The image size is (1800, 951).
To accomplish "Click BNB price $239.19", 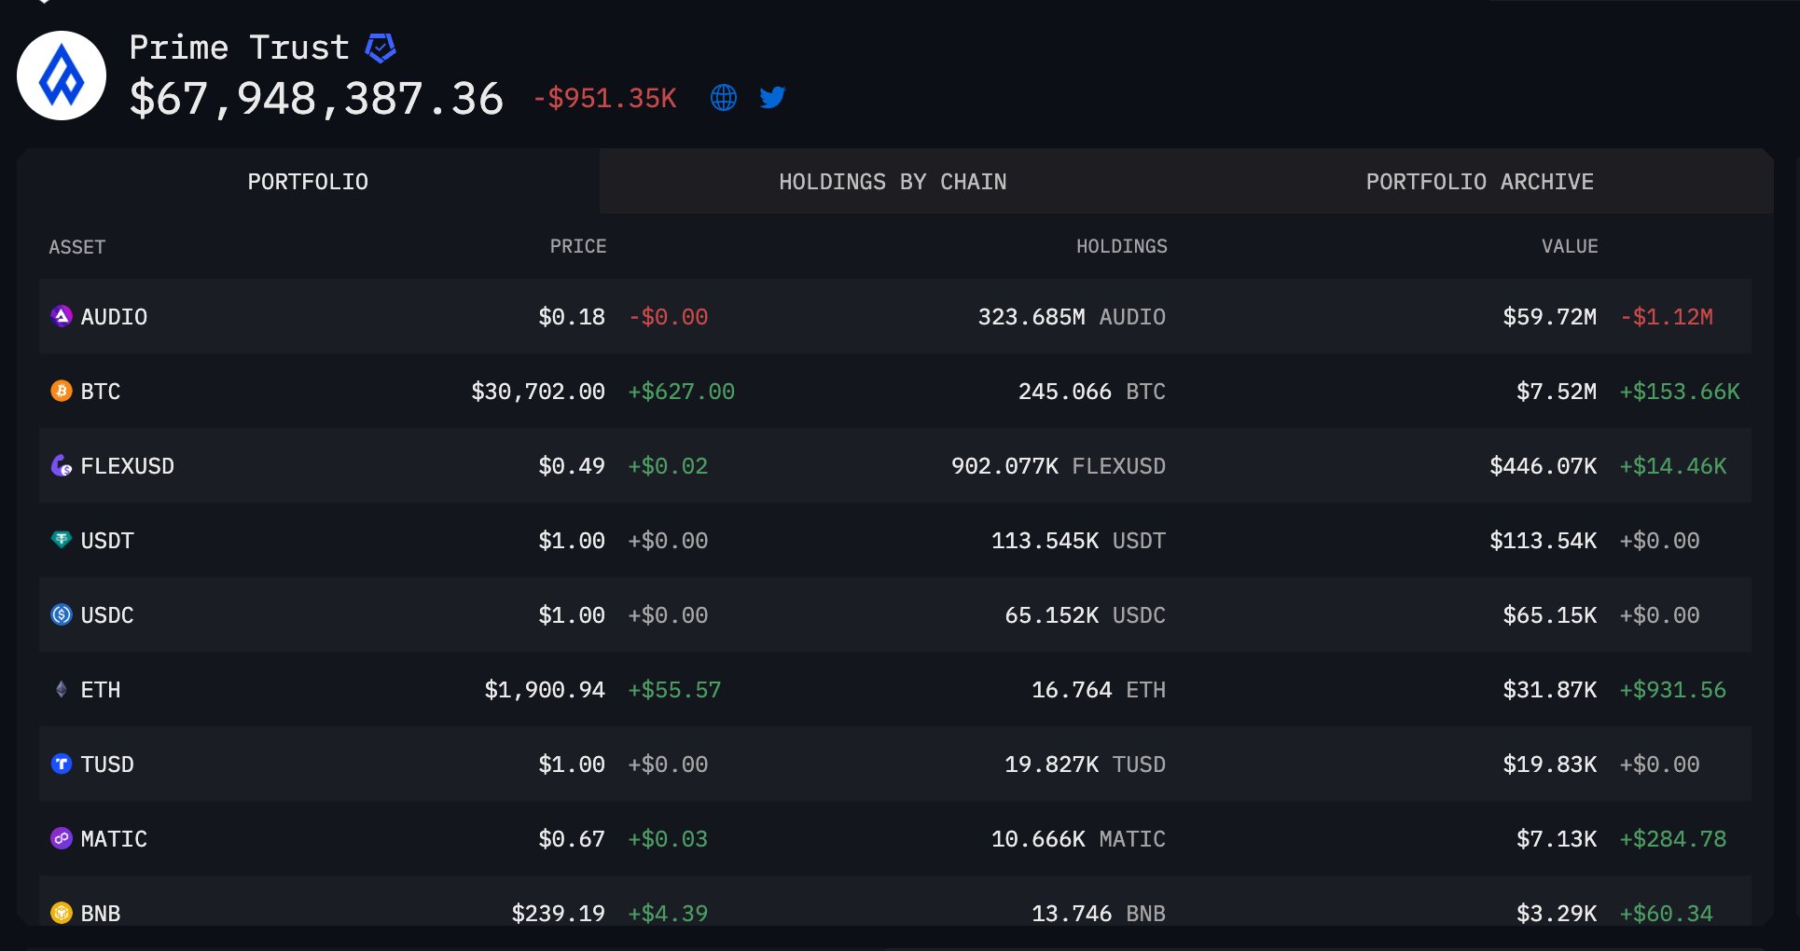I will (x=559, y=914).
